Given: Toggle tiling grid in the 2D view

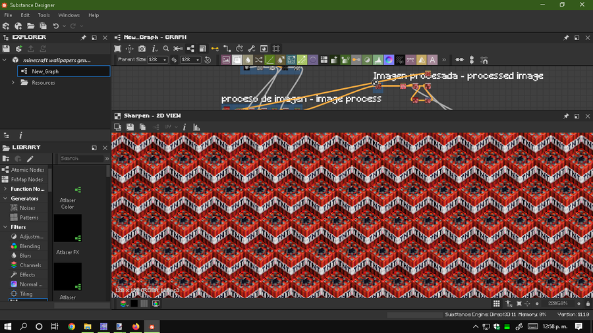Looking at the screenshot, I should tap(497, 303).
